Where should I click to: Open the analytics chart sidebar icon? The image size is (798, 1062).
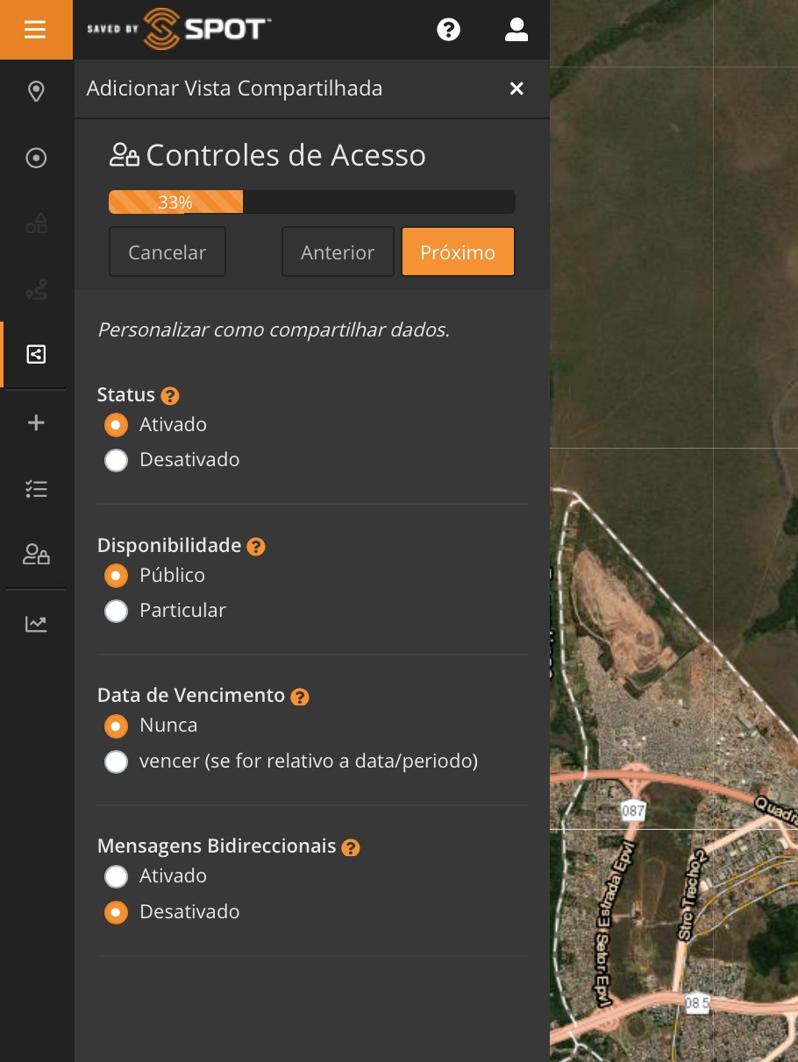(x=36, y=624)
